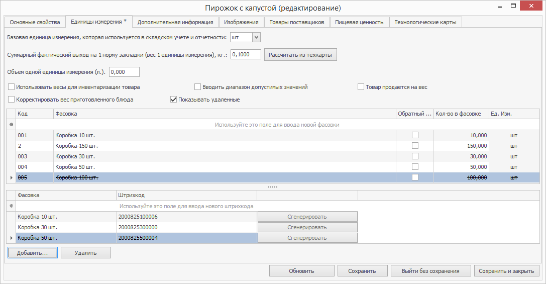Click the Добавить... button
Screen dimensions: 546x284
[33, 253]
